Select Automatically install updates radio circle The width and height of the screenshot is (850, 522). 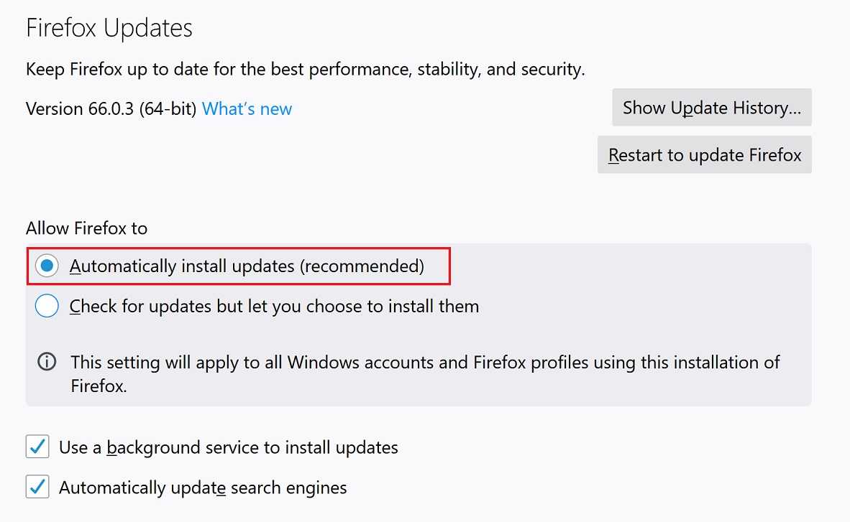pos(47,266)
